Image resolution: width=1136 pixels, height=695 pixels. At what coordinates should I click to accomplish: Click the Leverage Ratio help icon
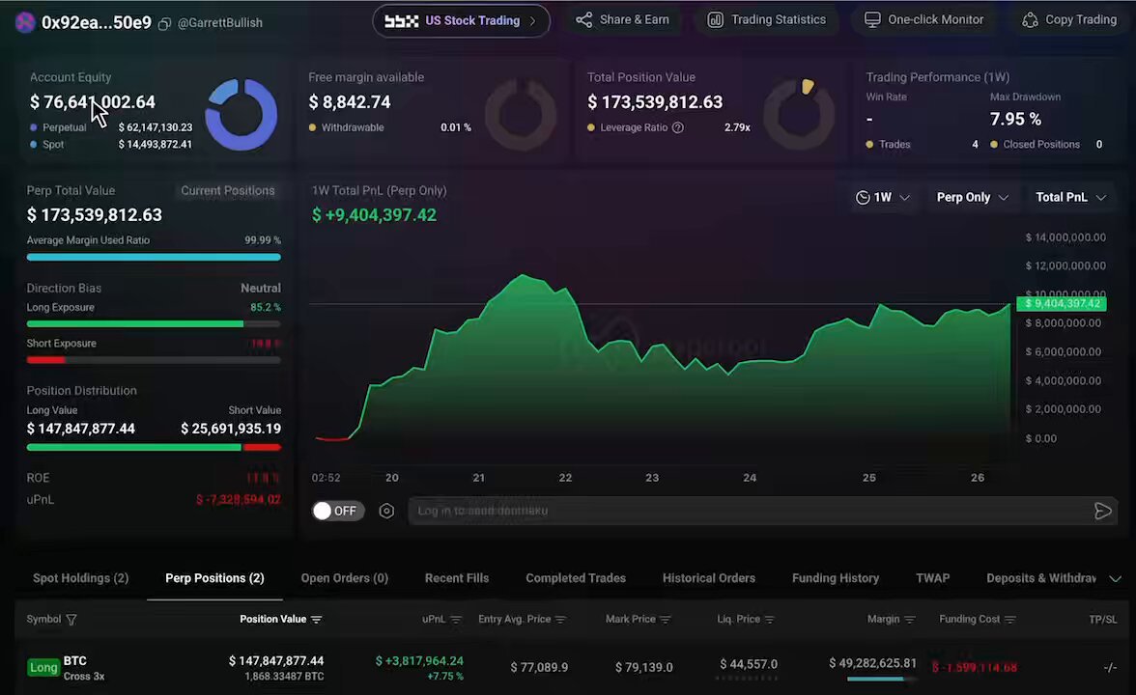point(678,127)
